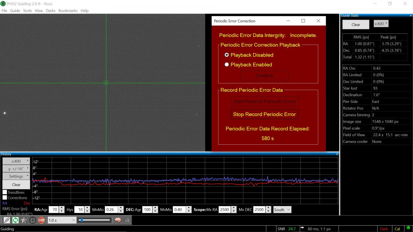Viewport: 413px width, 232px height.
Task: Decrease the Mx DEC value 2500
Action: pyautogui.click(x=268, y=211)
